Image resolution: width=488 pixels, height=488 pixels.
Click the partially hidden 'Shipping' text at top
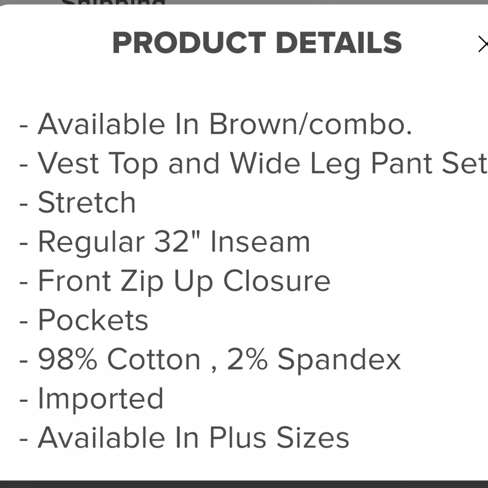click(113, 4)
